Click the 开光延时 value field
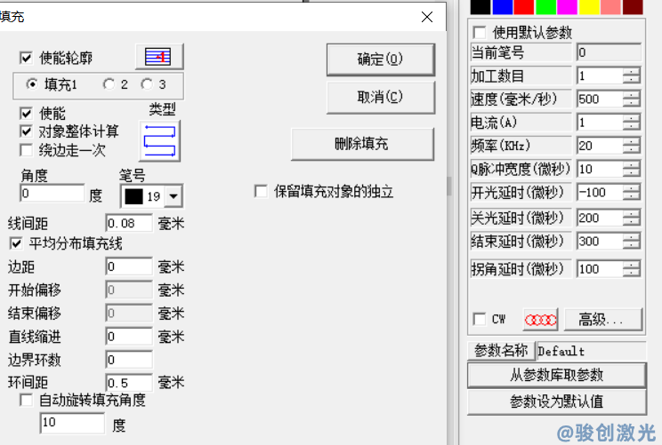 click(600, 193)
